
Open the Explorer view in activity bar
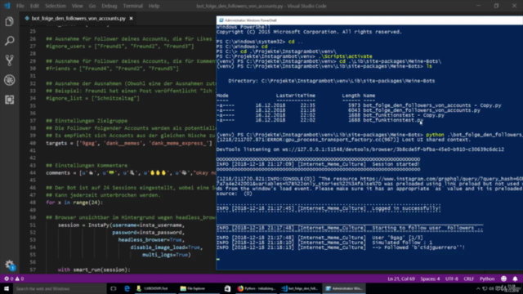(x=9, y=22)
